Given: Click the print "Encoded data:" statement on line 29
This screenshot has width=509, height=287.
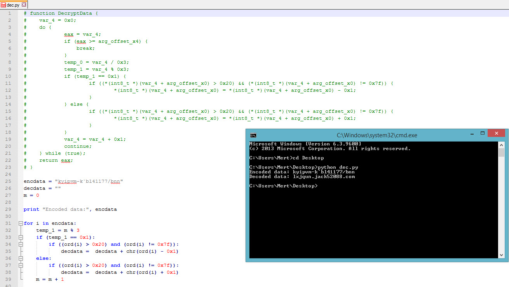Looking at the screenshot, I should [70, 209].
